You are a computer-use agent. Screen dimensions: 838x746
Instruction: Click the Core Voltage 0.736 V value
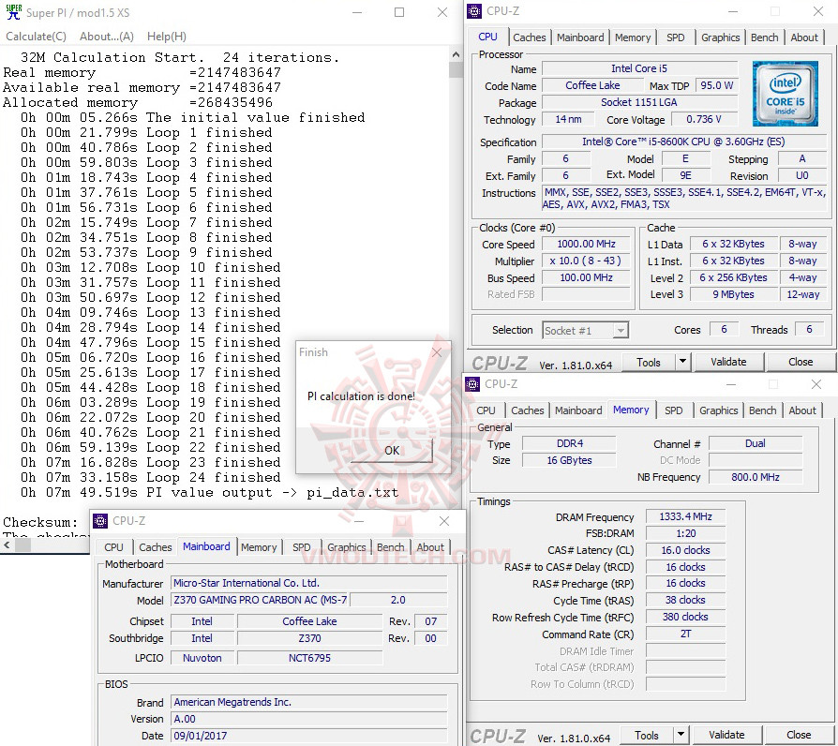point(704,119)
